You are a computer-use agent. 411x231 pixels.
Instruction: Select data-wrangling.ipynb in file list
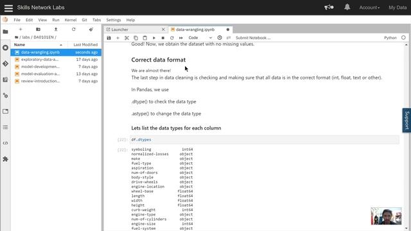pos(56,53)
